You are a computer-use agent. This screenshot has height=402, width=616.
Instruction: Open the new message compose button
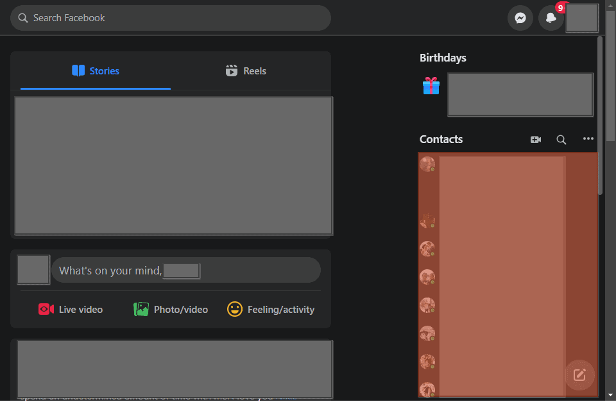(x=579, y=375)
